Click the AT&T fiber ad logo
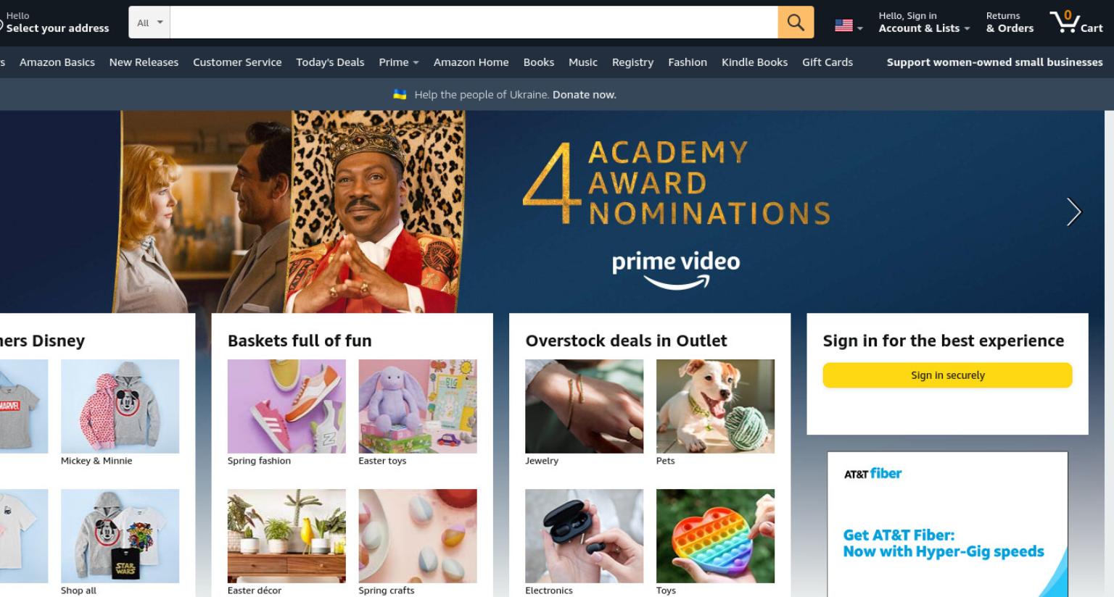Screen dimensions: 1114x597 (x=872, y=474)
